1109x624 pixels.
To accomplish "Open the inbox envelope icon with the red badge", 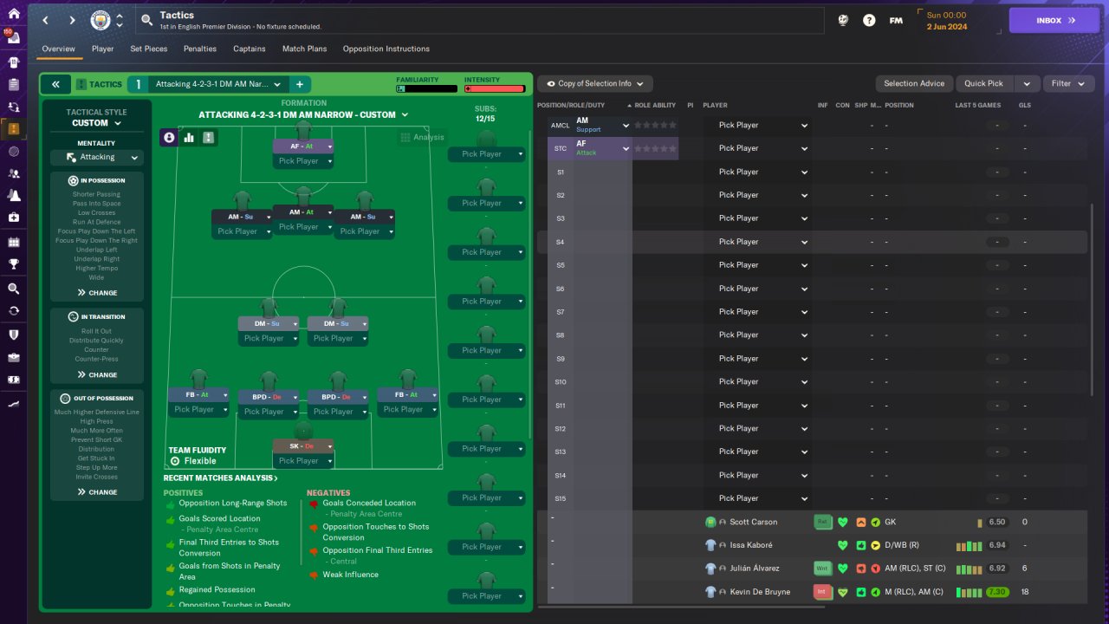I will click(14, 37).
